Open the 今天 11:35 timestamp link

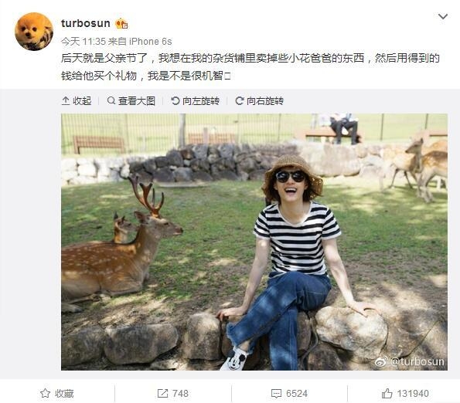83,42
